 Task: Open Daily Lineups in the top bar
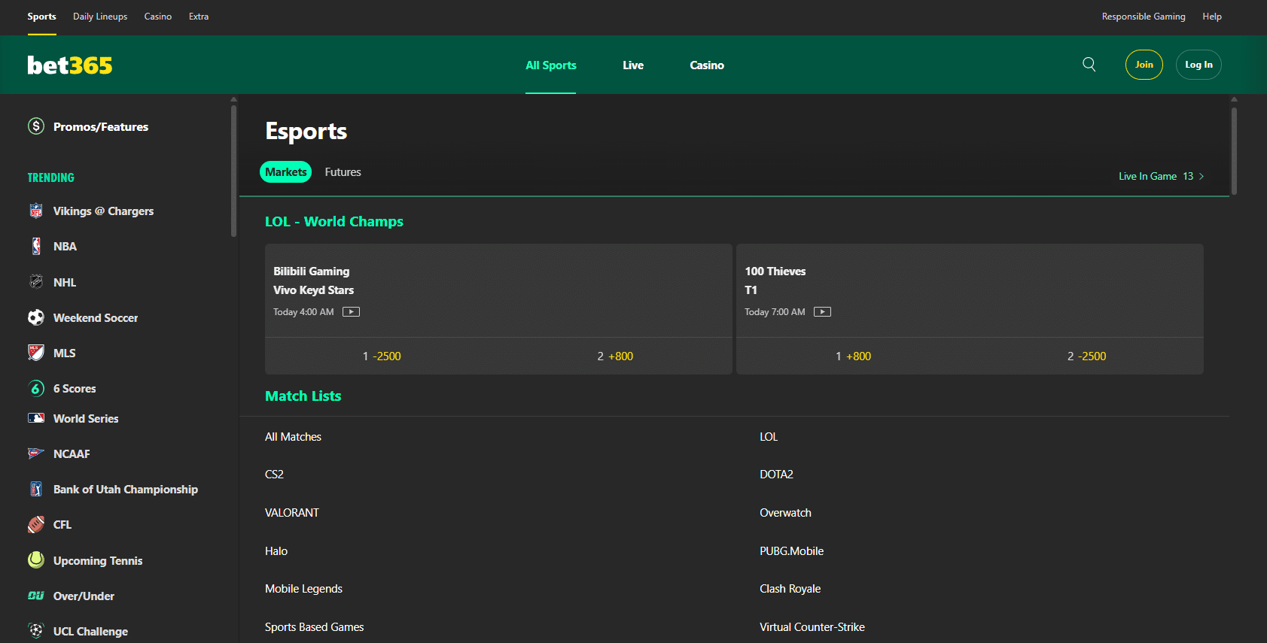click(100, 17)
